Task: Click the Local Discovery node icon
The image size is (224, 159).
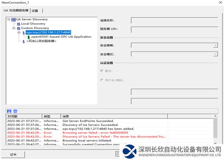Action: [x=18, y=24]
